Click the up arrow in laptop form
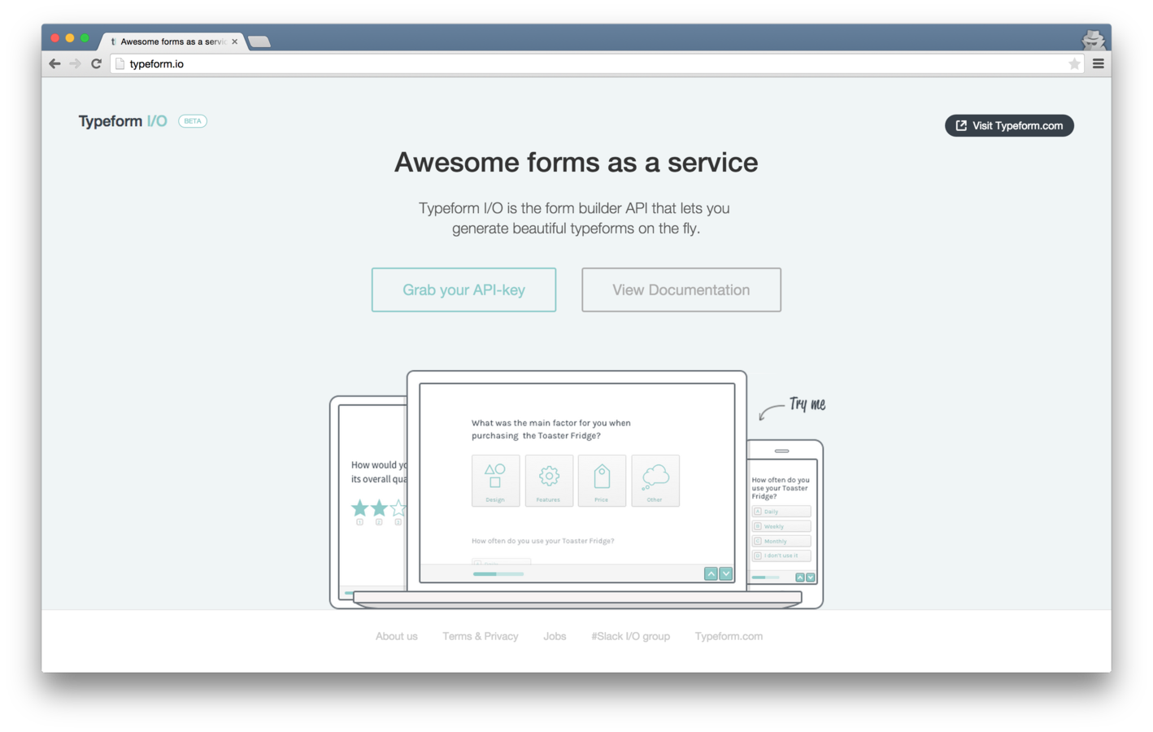The width and height of the screenshot is (1153, 732). pos(711,573)
